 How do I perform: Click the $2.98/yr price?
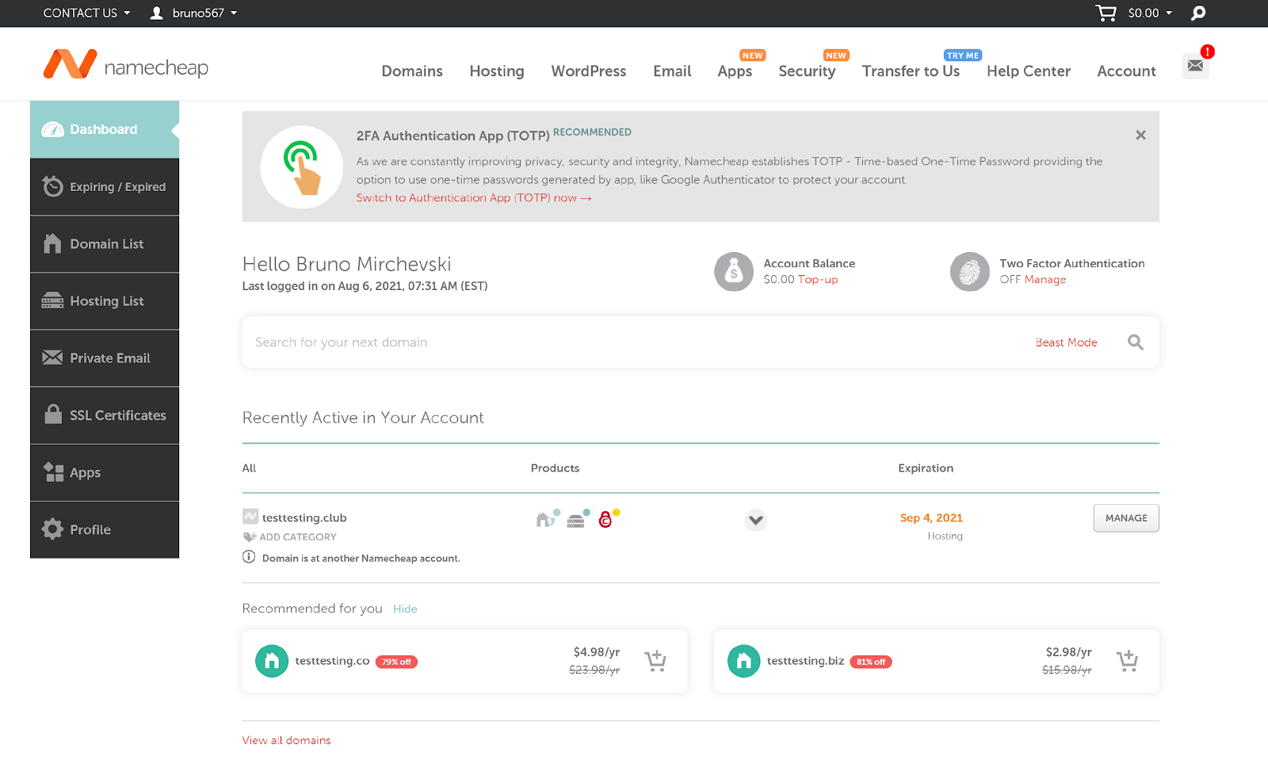tap(1068, 652)
